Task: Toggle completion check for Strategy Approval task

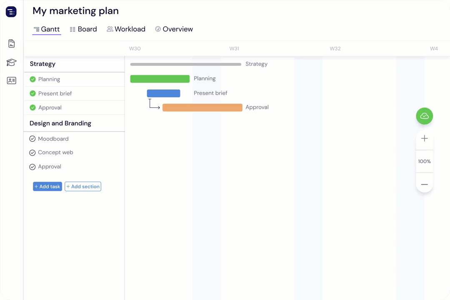Action: click(x=33, y=107)
